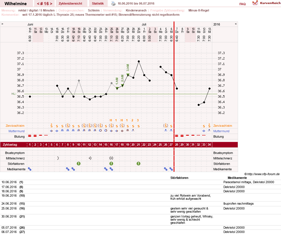Click the medication pill icon on cycle day 9

pos(73,169)
